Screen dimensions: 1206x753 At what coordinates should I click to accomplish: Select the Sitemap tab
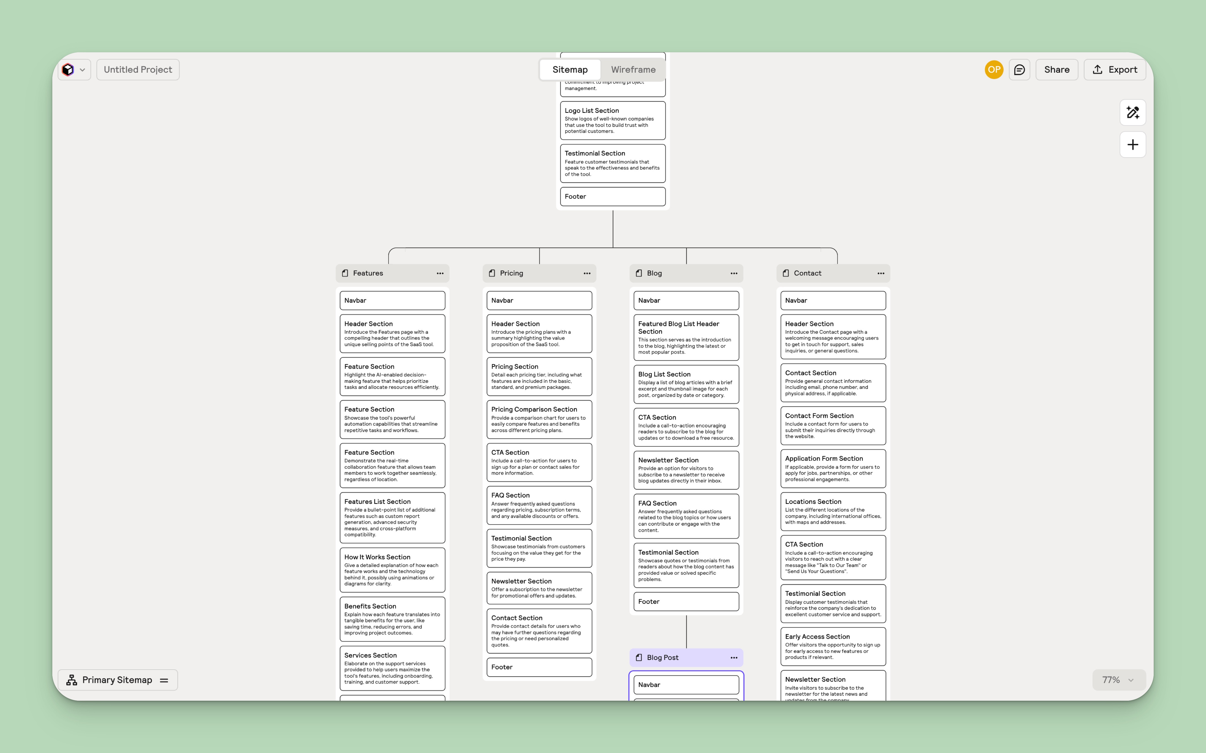coord(570,70)
